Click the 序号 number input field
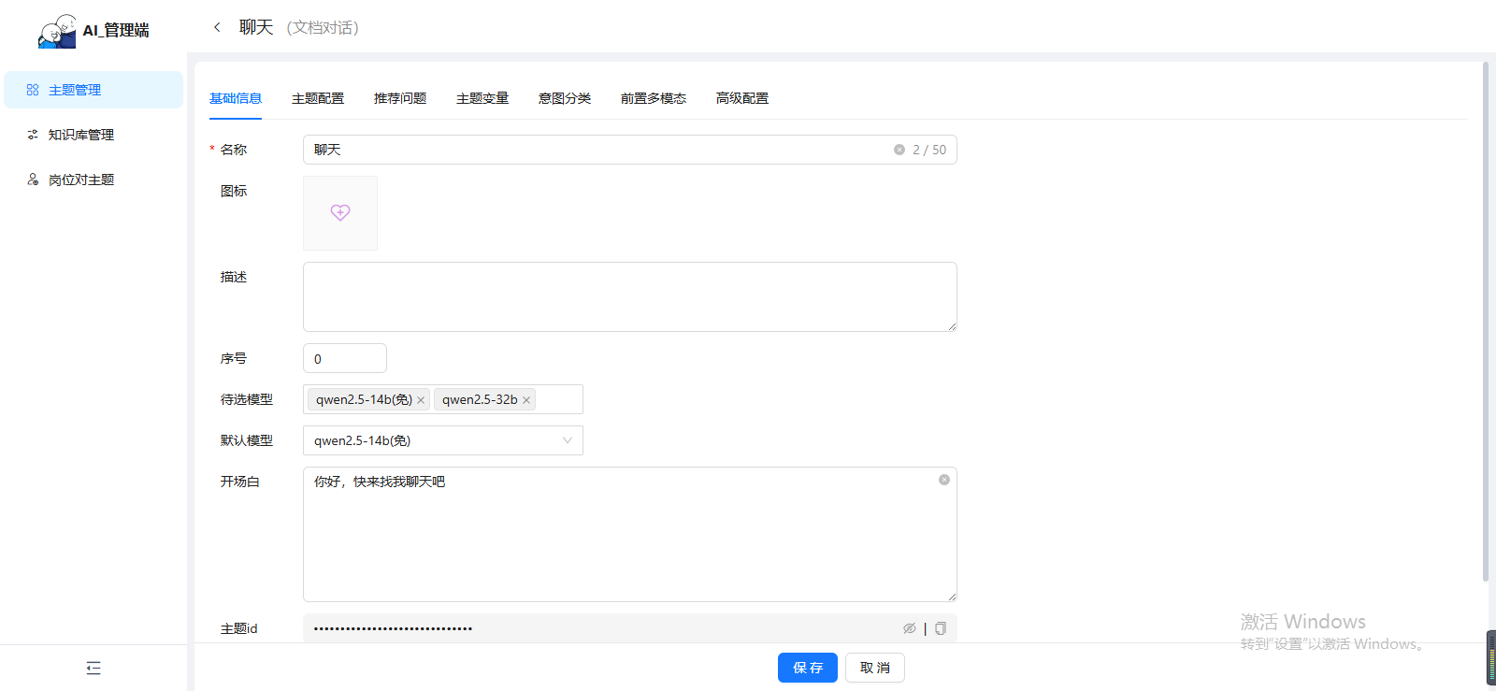 pyautogui.click(x=344, y=358)
